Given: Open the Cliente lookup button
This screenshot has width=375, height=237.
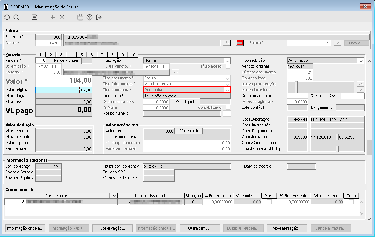Looking at the screenshot, I should (226, 43).
